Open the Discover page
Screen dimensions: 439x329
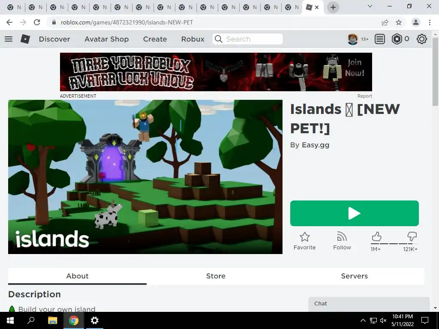54,39
